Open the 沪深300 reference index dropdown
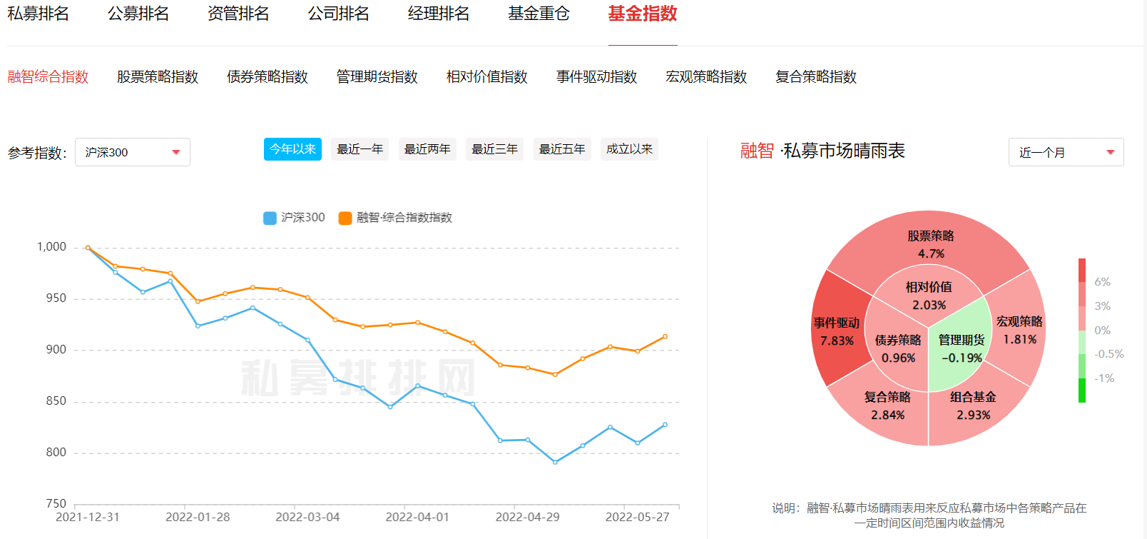The height and width of the screenshot is (539, 1147). [x=133, y=152]
